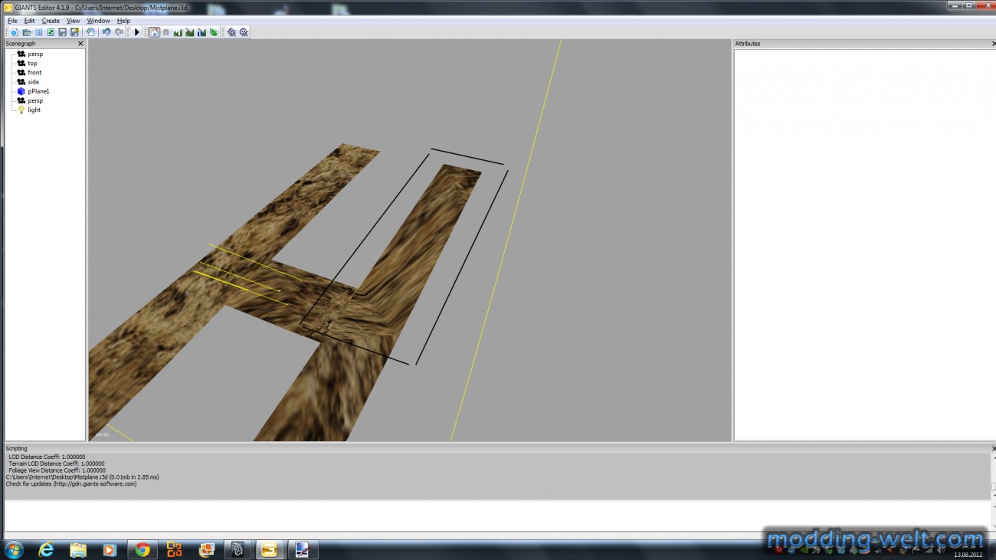
Task: Switch to Google Chrome in taskbar
Action: pyautogui.click(x=143, y=549)
